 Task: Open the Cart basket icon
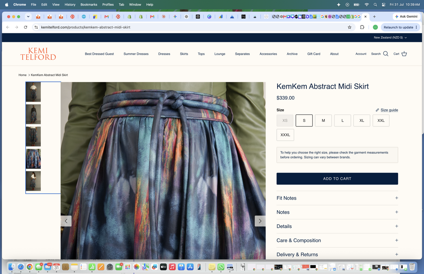404,54
